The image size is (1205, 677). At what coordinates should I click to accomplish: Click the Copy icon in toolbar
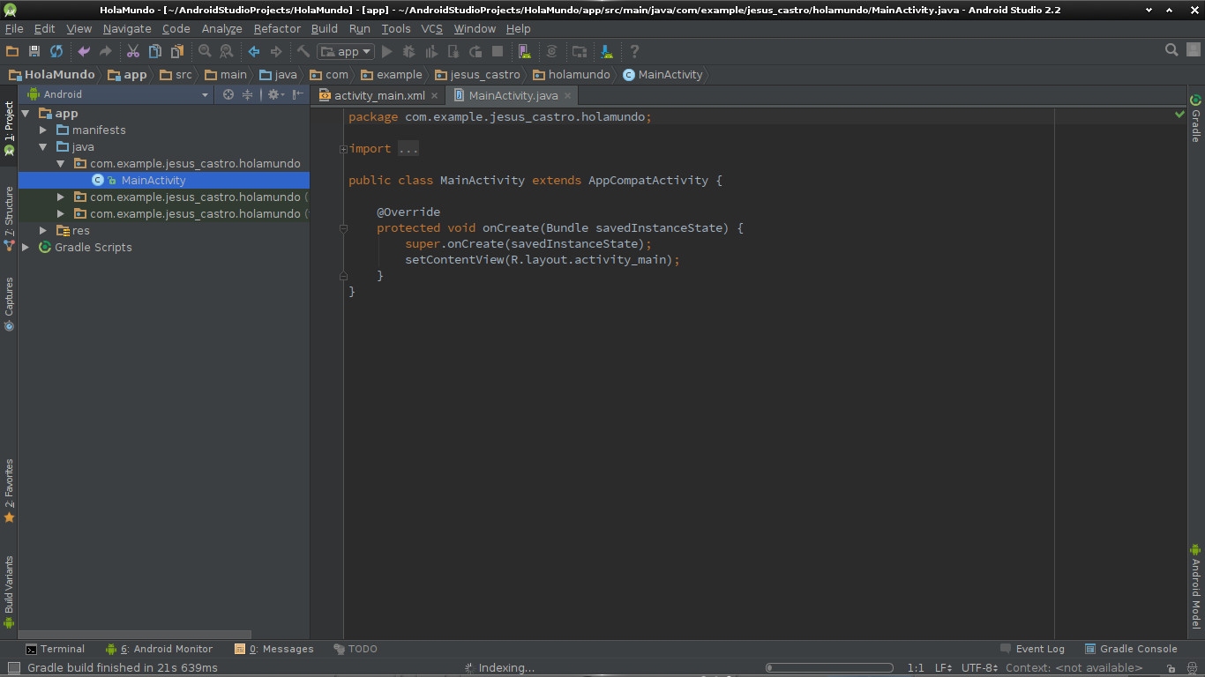[x=155, y=52]
